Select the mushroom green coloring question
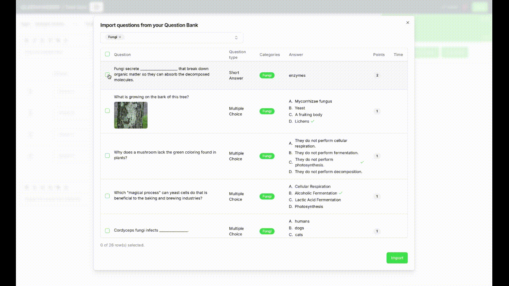The height and width of the screenshot is (286, 509). 107,155
